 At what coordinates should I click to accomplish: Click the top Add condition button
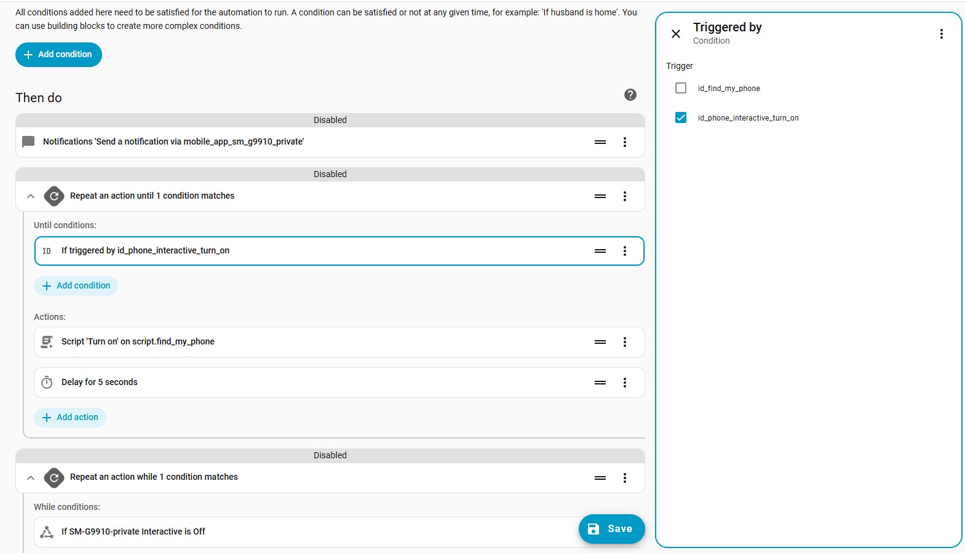point(58,55)
